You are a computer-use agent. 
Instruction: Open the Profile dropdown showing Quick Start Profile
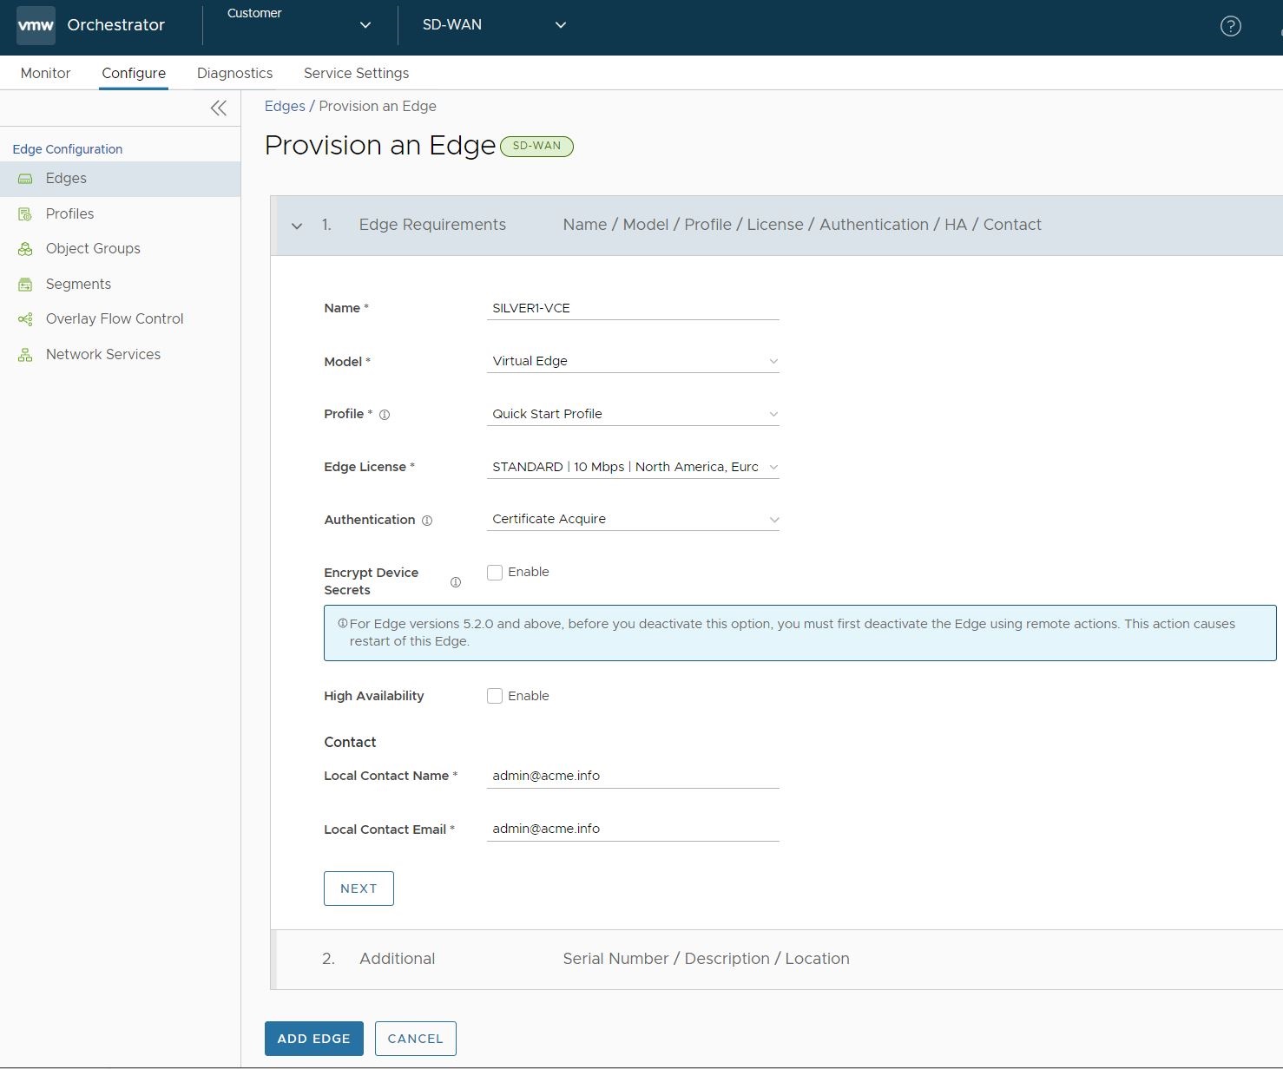pos(633,414)
